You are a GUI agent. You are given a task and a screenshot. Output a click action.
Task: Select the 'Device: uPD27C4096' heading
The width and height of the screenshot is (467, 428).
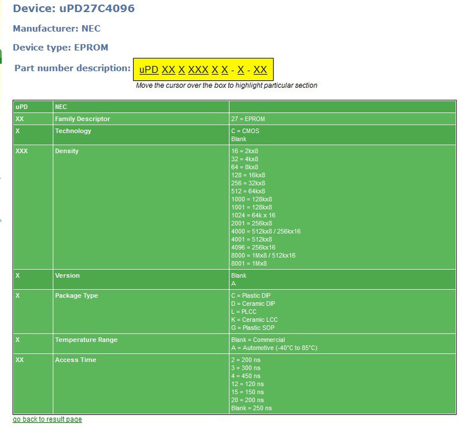[x=74, y=8]
